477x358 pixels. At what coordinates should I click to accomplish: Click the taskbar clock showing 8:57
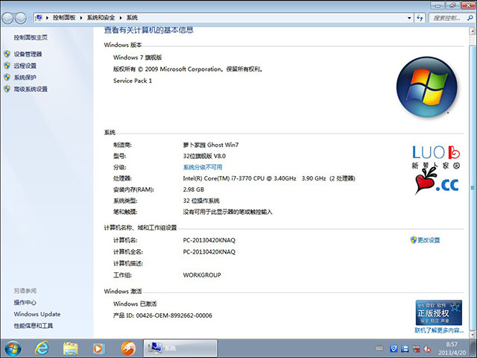(452, 348)
